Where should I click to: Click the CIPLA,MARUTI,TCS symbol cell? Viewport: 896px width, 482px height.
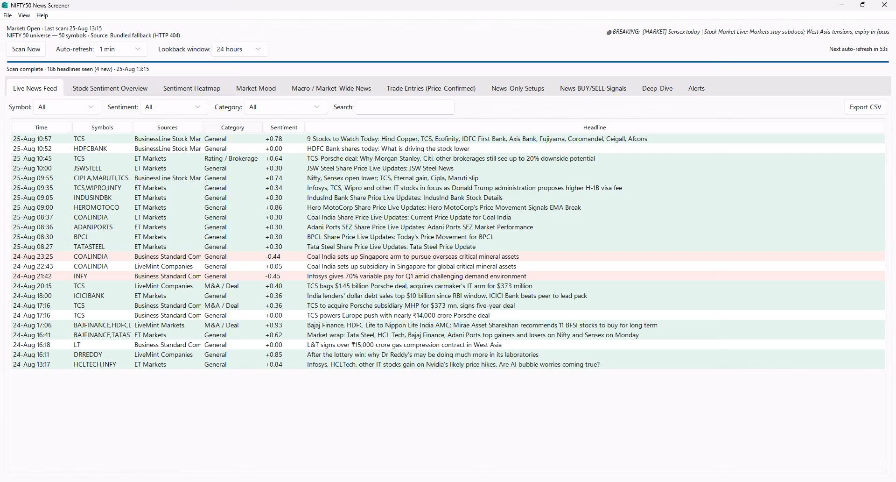101,178
